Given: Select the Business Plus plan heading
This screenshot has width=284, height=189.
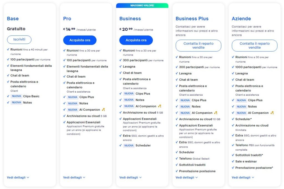Looking at the screenshot, I should pos(192,19).
